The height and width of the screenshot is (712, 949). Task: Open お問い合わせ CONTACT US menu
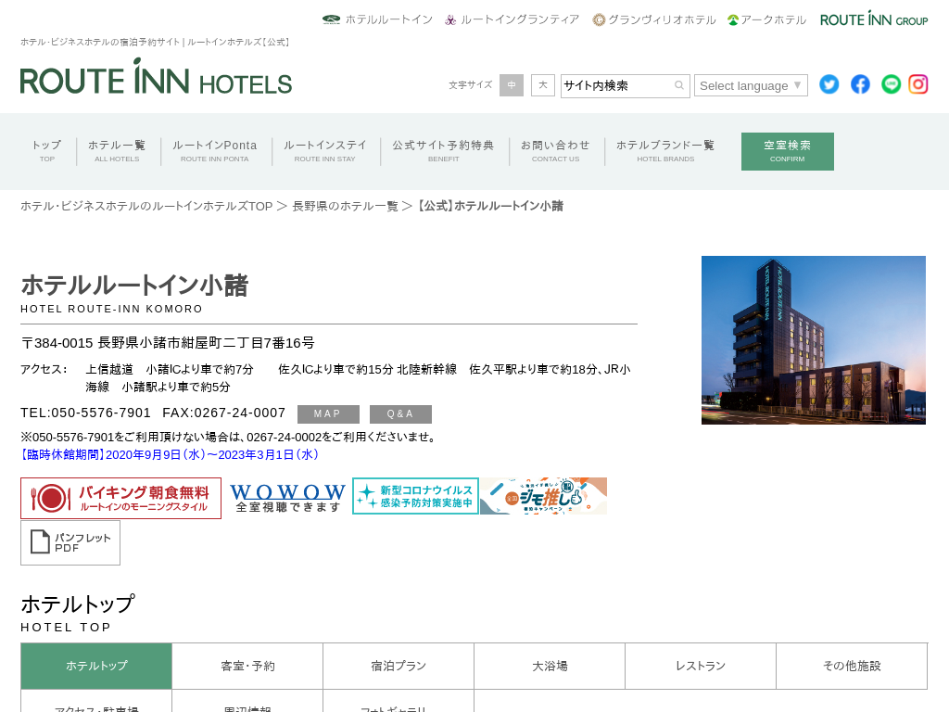pyautogui.click(x=556, y=151)
